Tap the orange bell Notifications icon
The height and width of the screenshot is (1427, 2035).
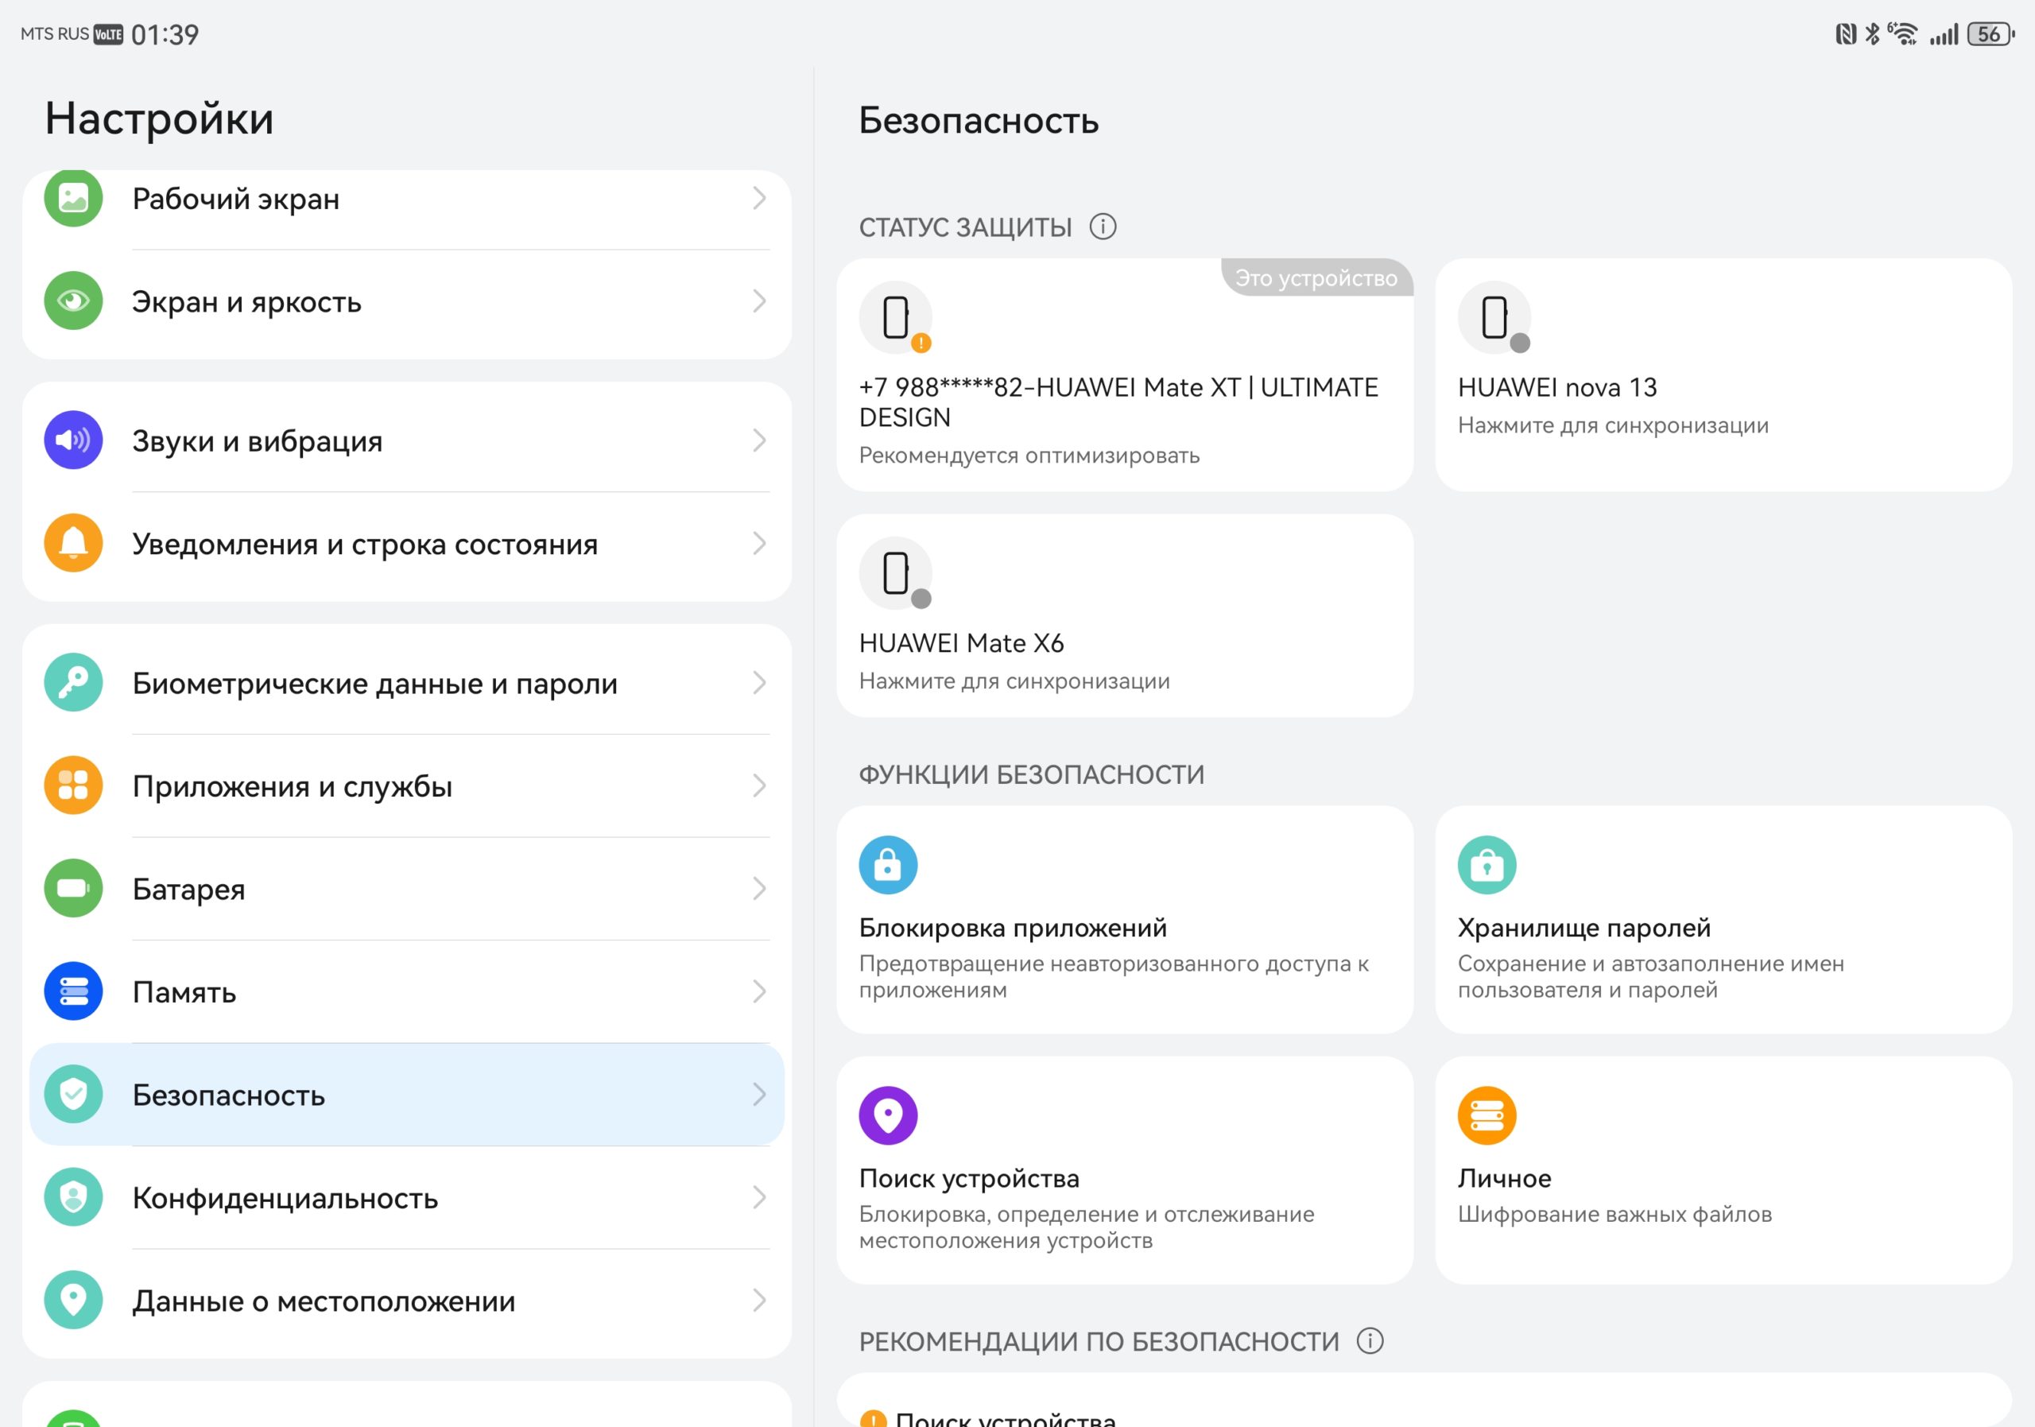click(x=74, y=542)
